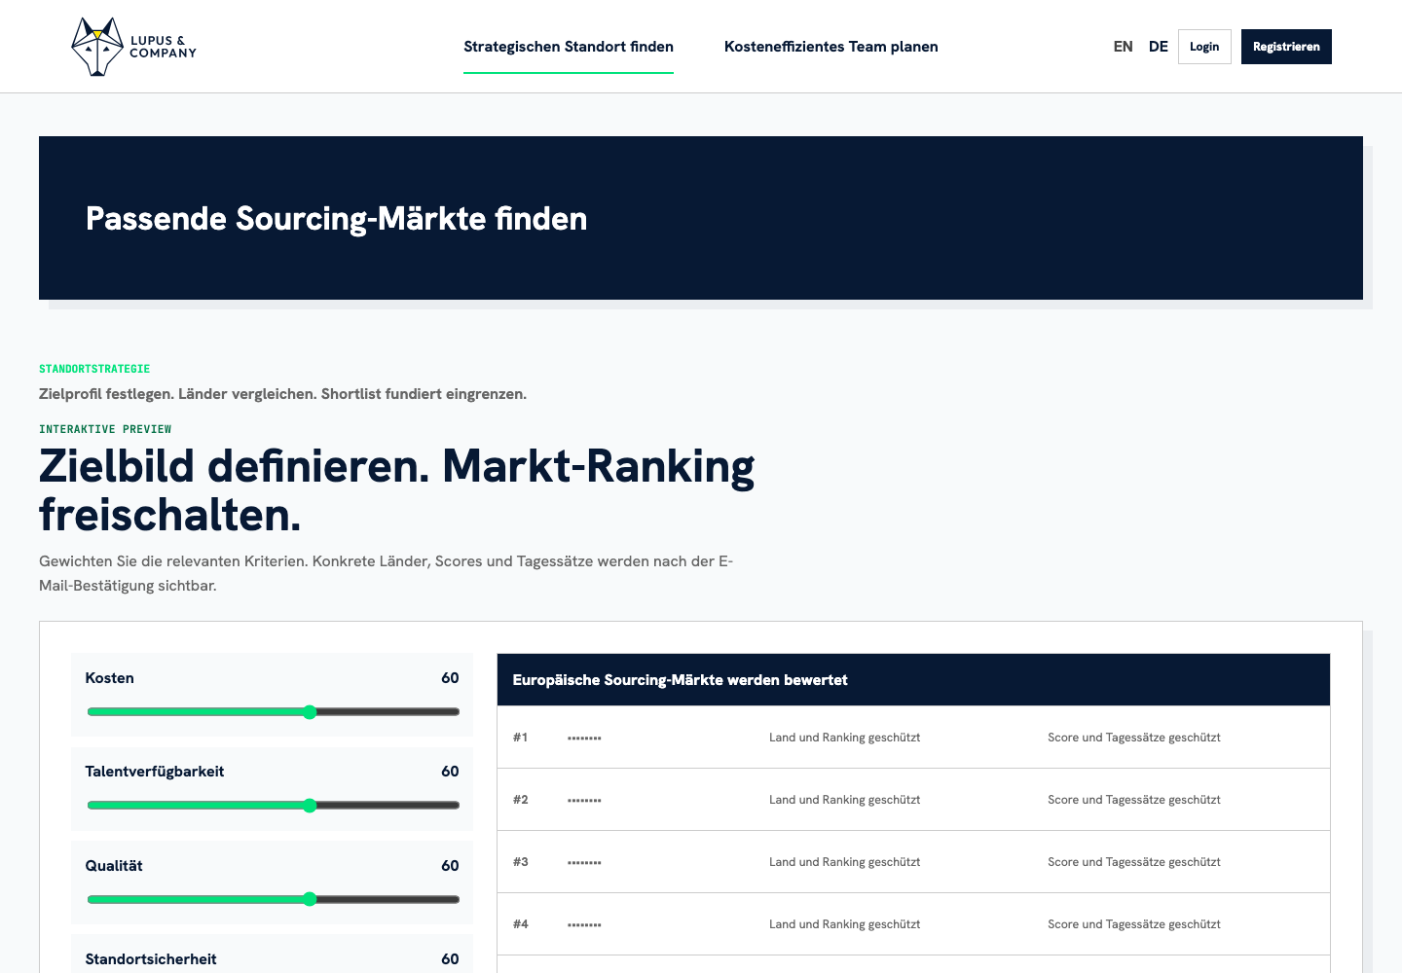Click the Lupus & Company wolf logo
The image size is (1402, 973).
tap(133, 47)
